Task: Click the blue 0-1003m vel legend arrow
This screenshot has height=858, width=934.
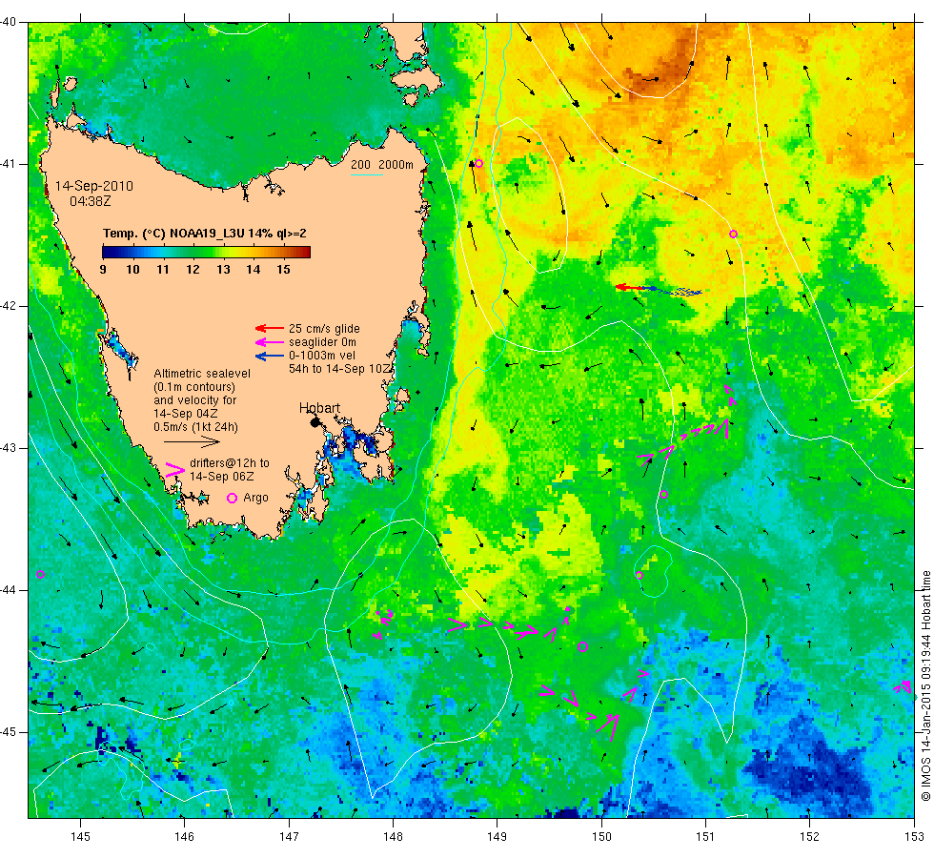Action: [269, 356]
